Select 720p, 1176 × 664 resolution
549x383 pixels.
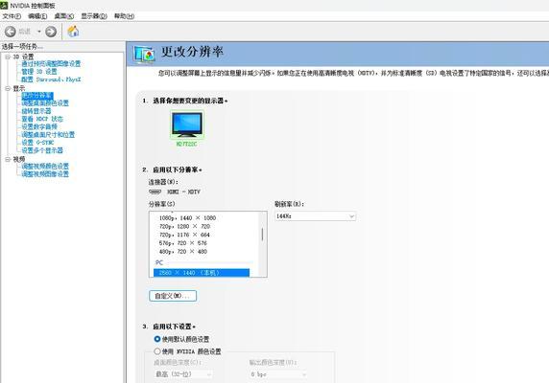184,235
